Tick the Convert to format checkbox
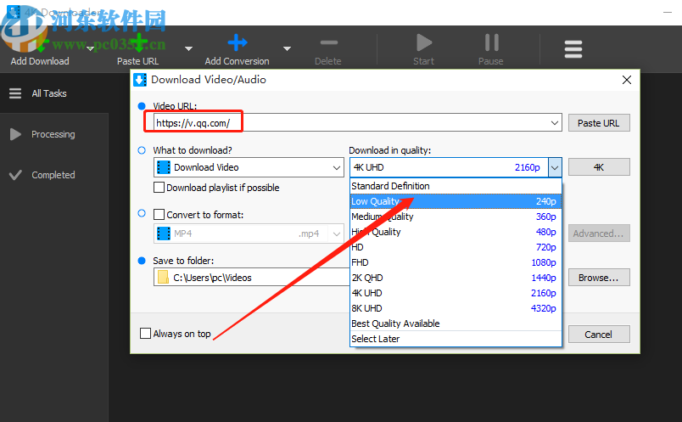Viewport: 682px width, 422px height. click(159, 215)
